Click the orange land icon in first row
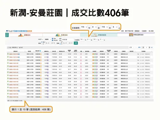Image resolution: width=160 pixels, height=120 pixels. pos(93,54)
